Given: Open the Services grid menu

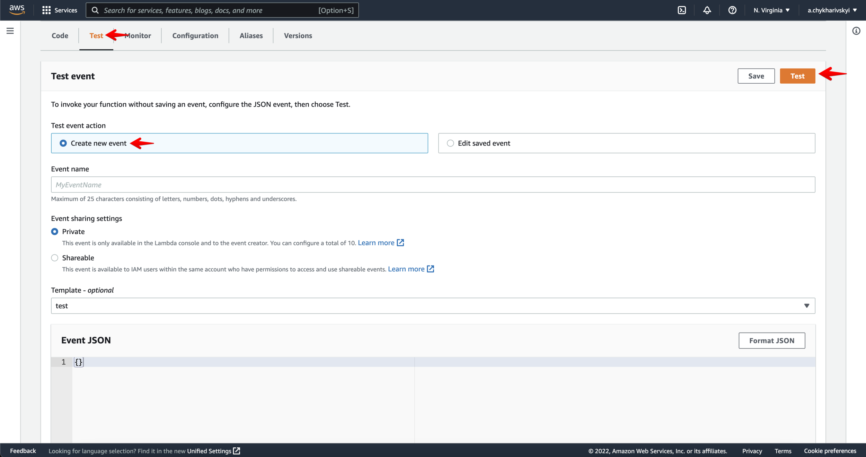Looking at the screenshot, I should point(60,10).
